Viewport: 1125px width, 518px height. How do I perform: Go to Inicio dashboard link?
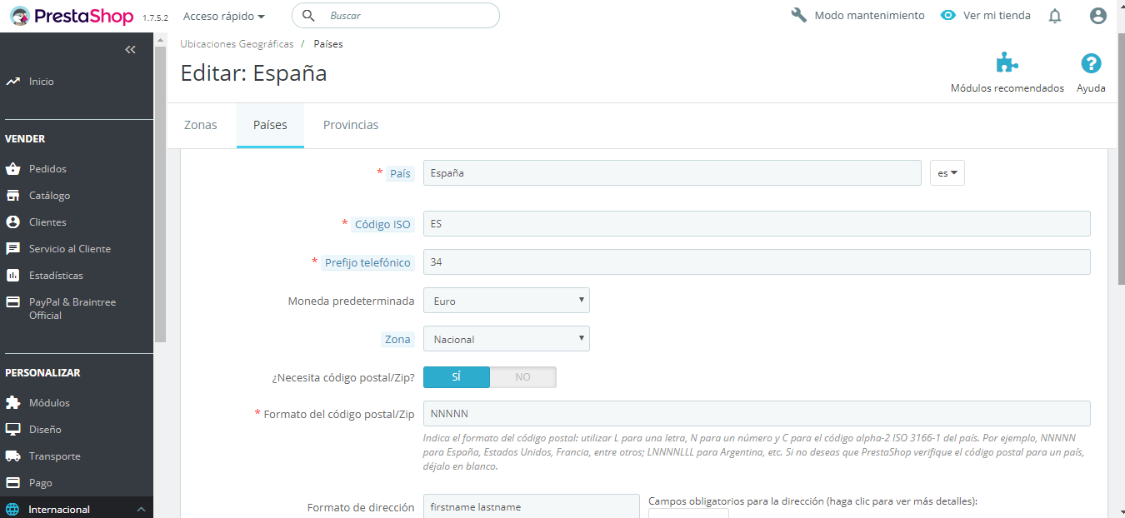[42, 82]
